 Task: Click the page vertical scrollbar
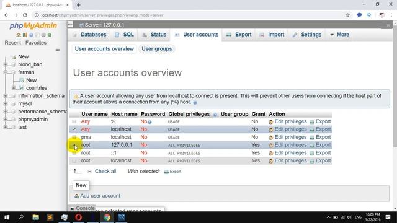coord(395,86)
